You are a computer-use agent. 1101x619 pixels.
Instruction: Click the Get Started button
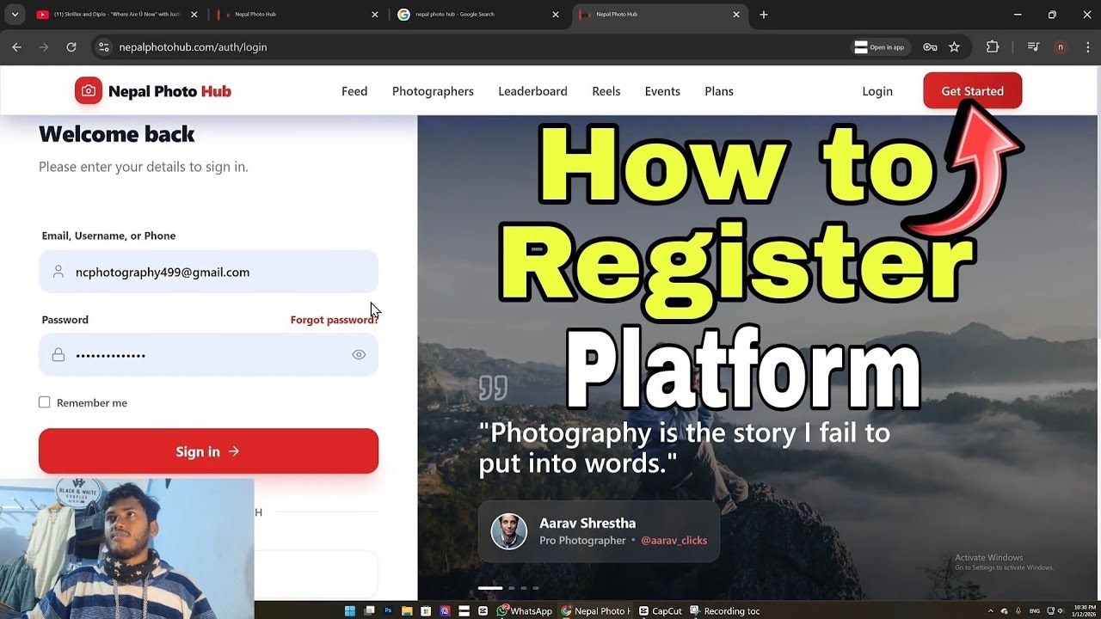click(x=972, y=91)
